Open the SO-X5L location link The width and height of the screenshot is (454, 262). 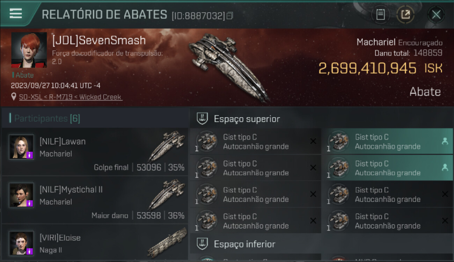[x=70, y=97]
